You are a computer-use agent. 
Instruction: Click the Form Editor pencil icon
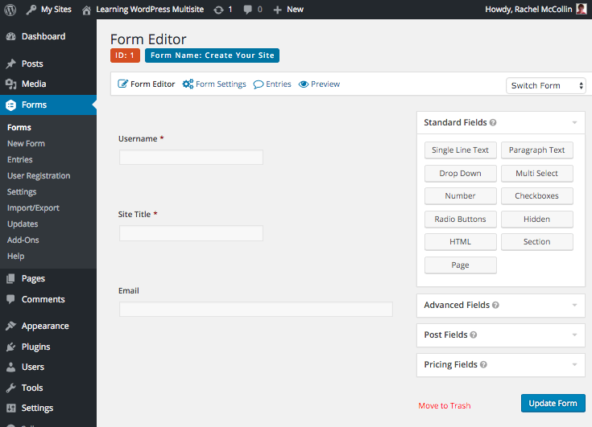tap(122, 84)
